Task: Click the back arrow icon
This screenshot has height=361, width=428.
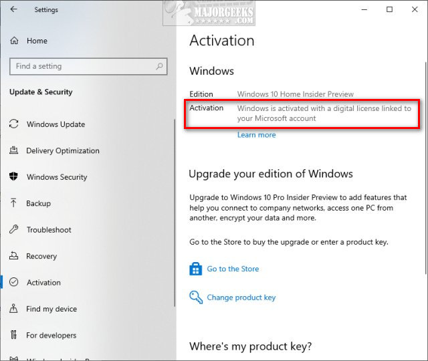Action: pyautogui.click(x=14, y=10)
